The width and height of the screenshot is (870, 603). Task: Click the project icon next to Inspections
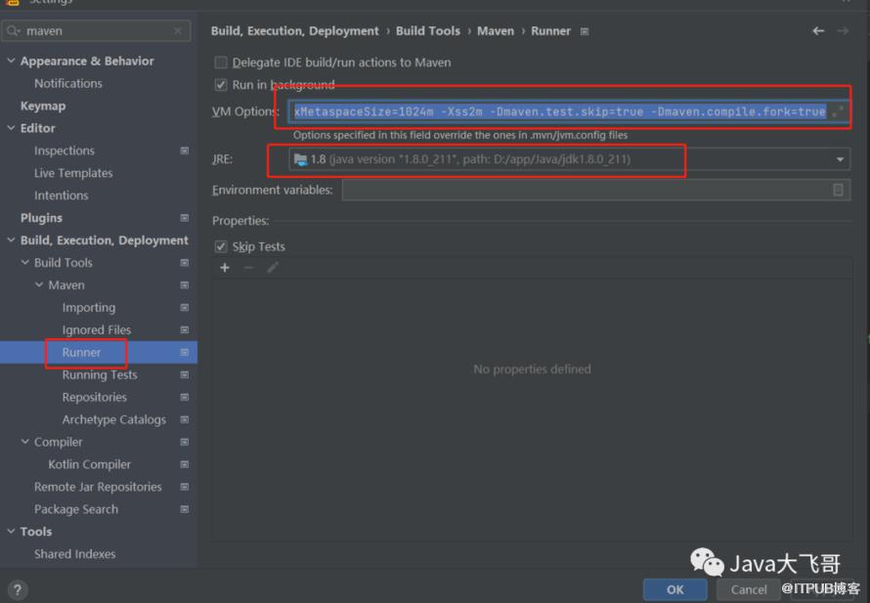184,151
